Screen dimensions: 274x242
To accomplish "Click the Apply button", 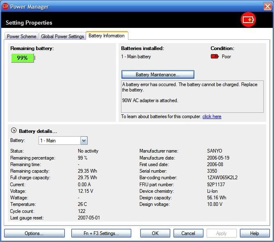I will pos(221,233).
